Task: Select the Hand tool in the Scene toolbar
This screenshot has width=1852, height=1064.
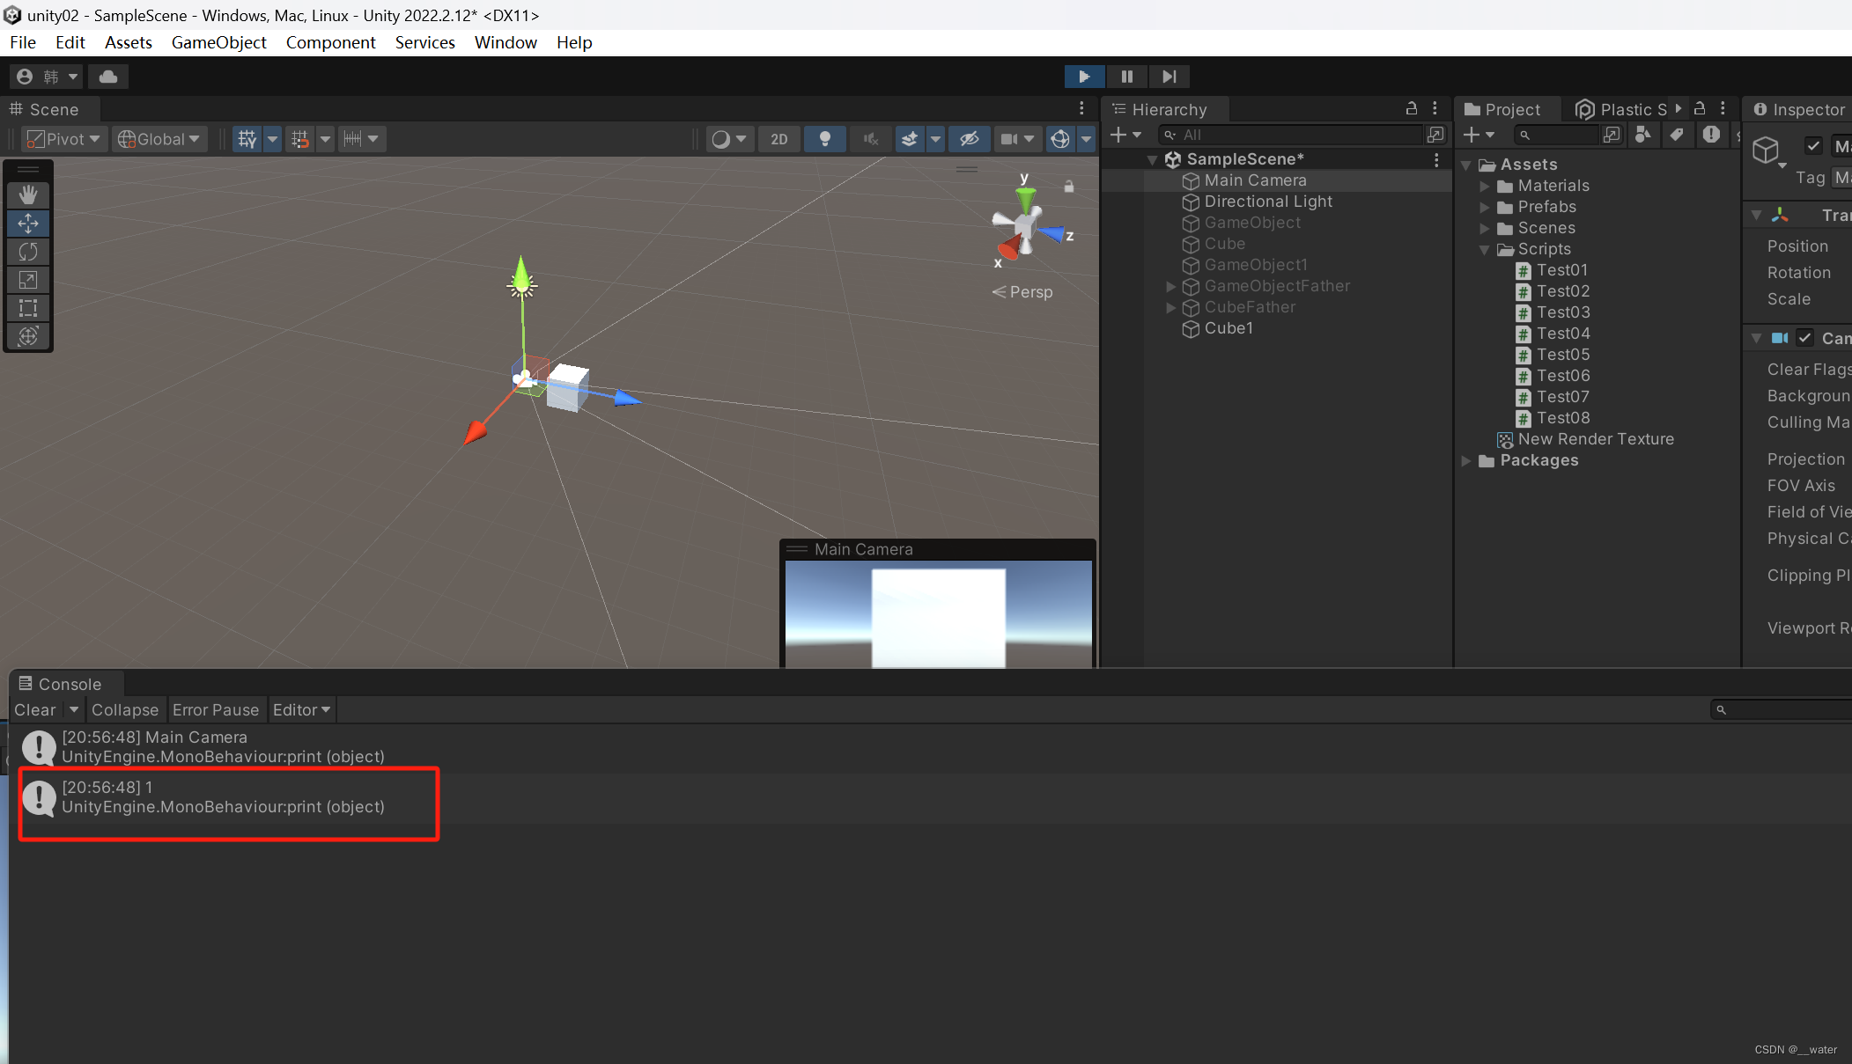Action: pos(28,194)
